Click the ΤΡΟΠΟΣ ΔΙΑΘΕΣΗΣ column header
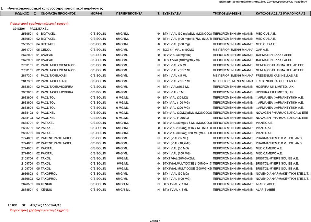This screenshot has height=222, width=311. click(227, 14)
